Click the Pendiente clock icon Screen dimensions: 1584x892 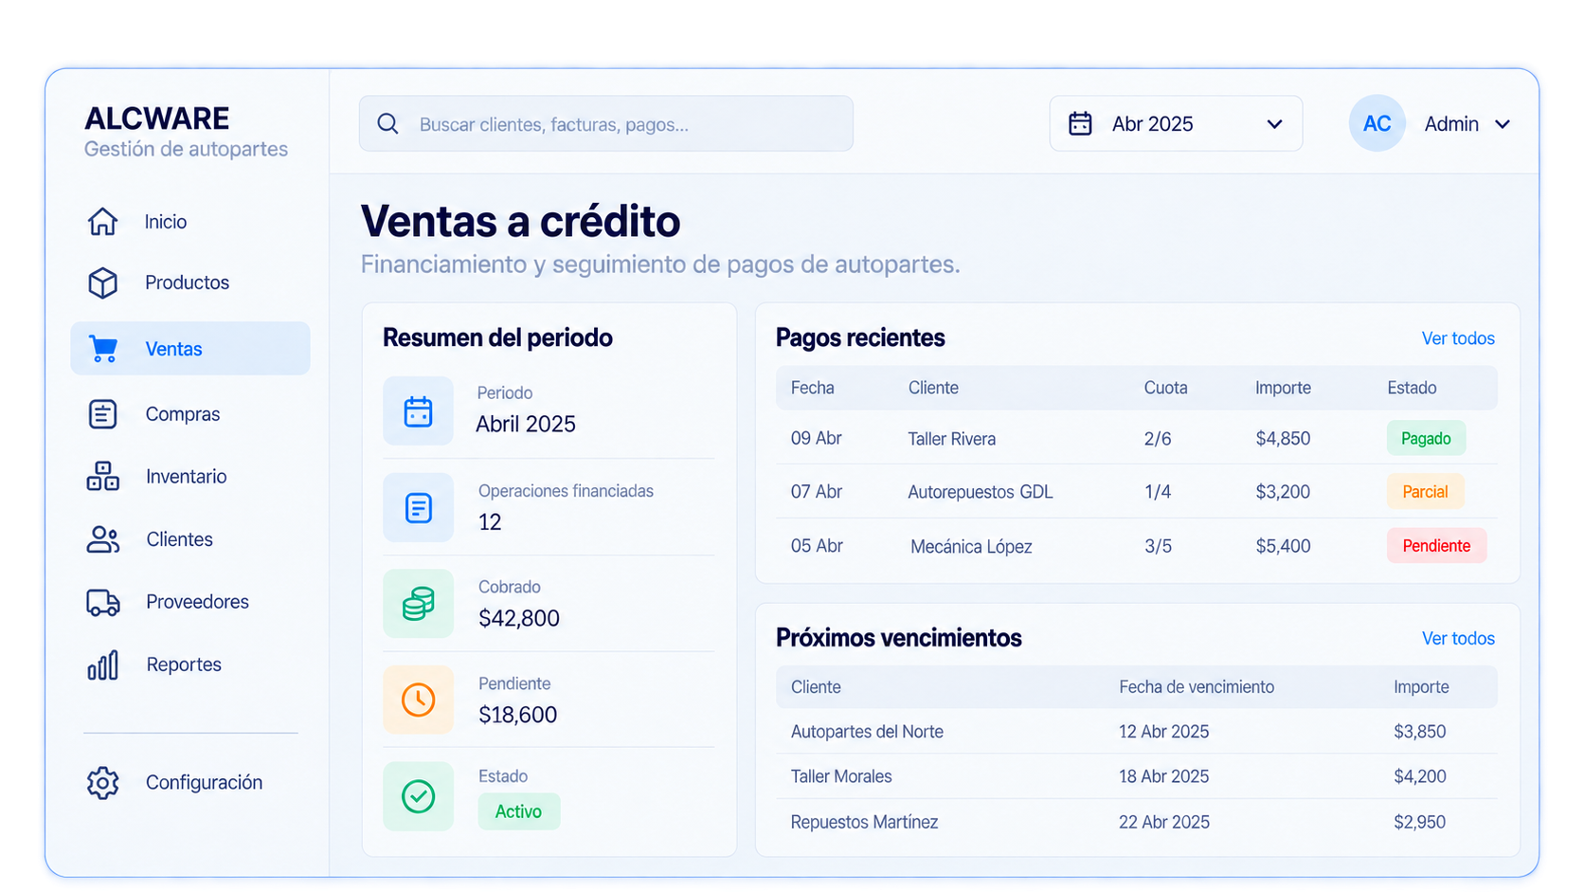click(x=418, y=700)
